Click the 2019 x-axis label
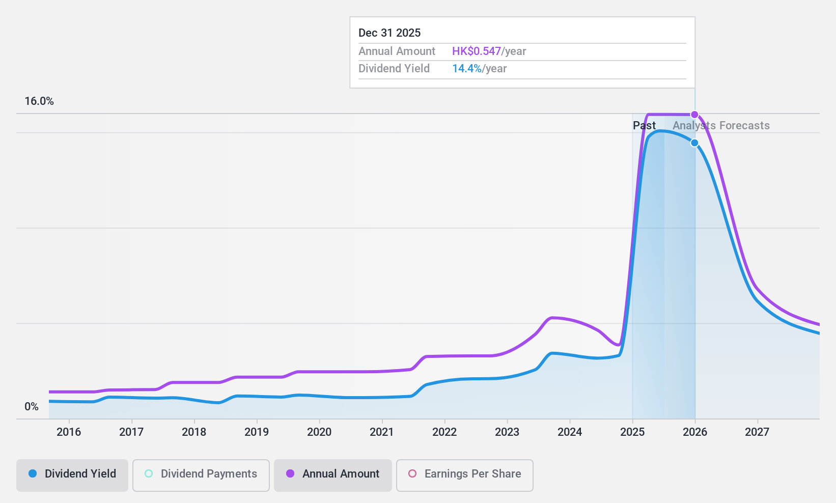This screenshot has width=836, height=503. point(257,432)
